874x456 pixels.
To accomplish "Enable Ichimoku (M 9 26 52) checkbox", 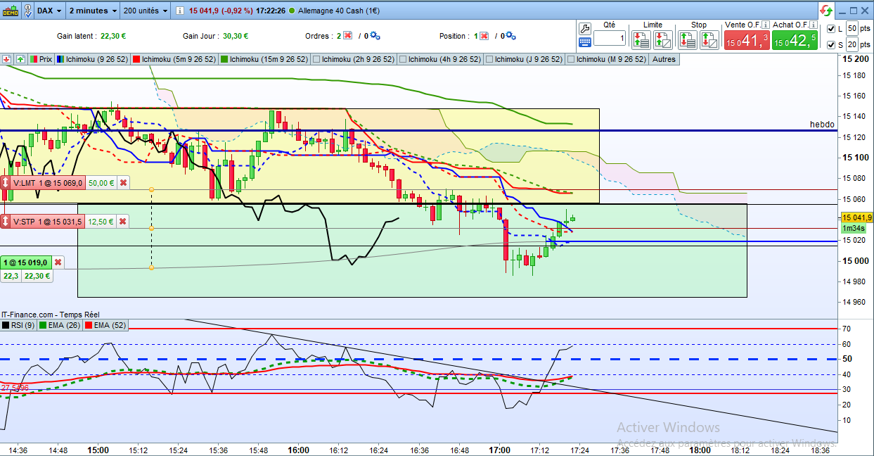I will pyautogui.click(x=570, y=59).
